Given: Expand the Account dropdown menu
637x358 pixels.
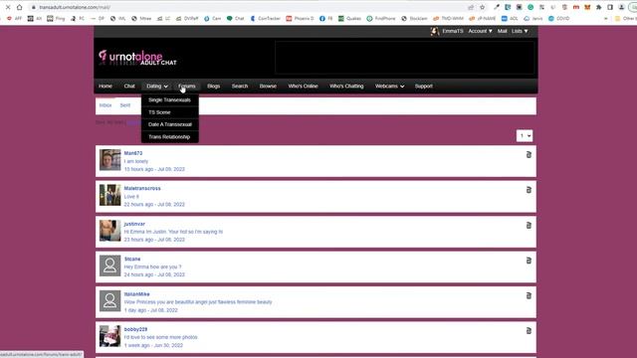Looking at the screenshot, I should click(480, 31).
